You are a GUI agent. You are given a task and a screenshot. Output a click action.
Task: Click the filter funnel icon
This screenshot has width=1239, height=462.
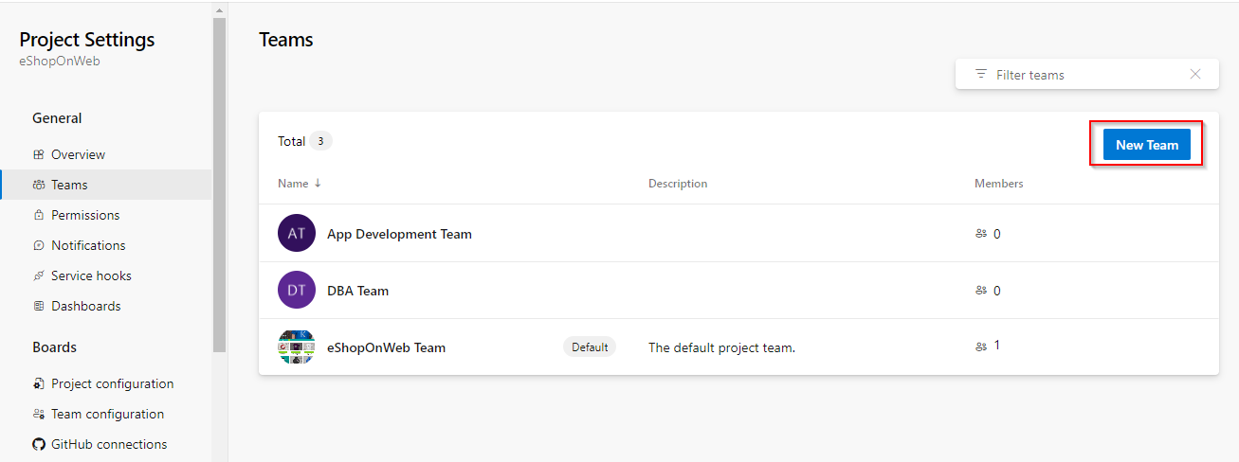pos(981,74)
